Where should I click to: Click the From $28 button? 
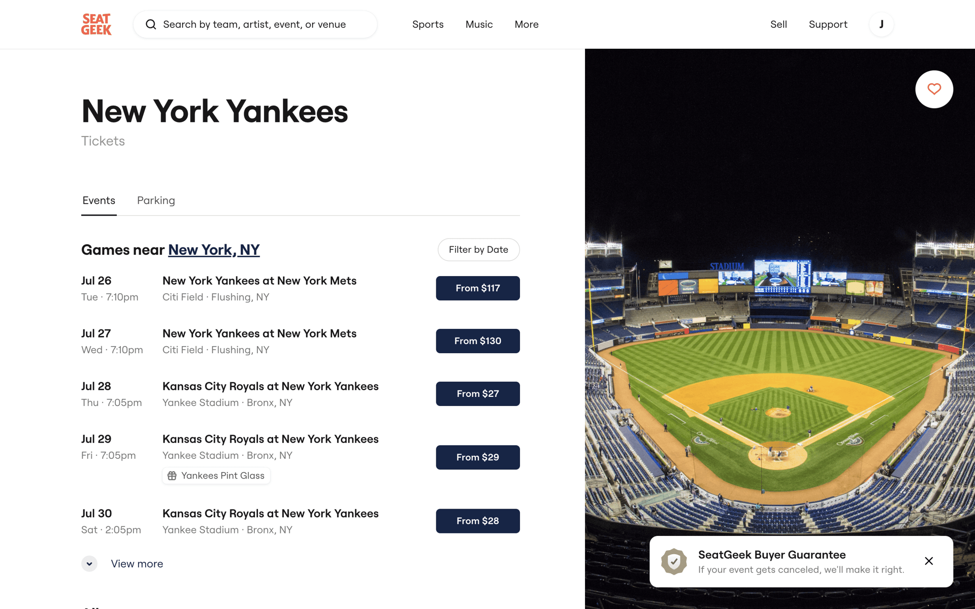pyautogui.click(x=478, y=521)
